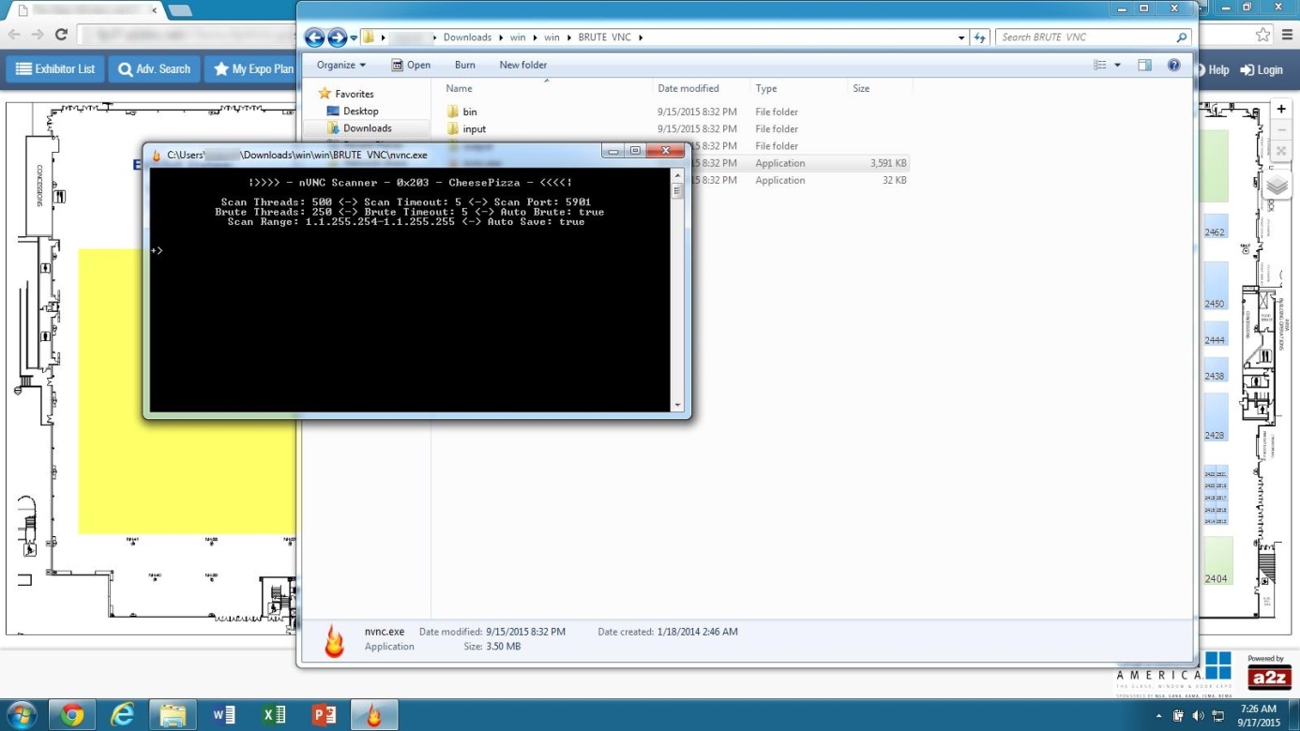Viewport: 1300px width, 731px height.
Task: Open the floor plan layers control
Action: click(x=1277, y=185)
